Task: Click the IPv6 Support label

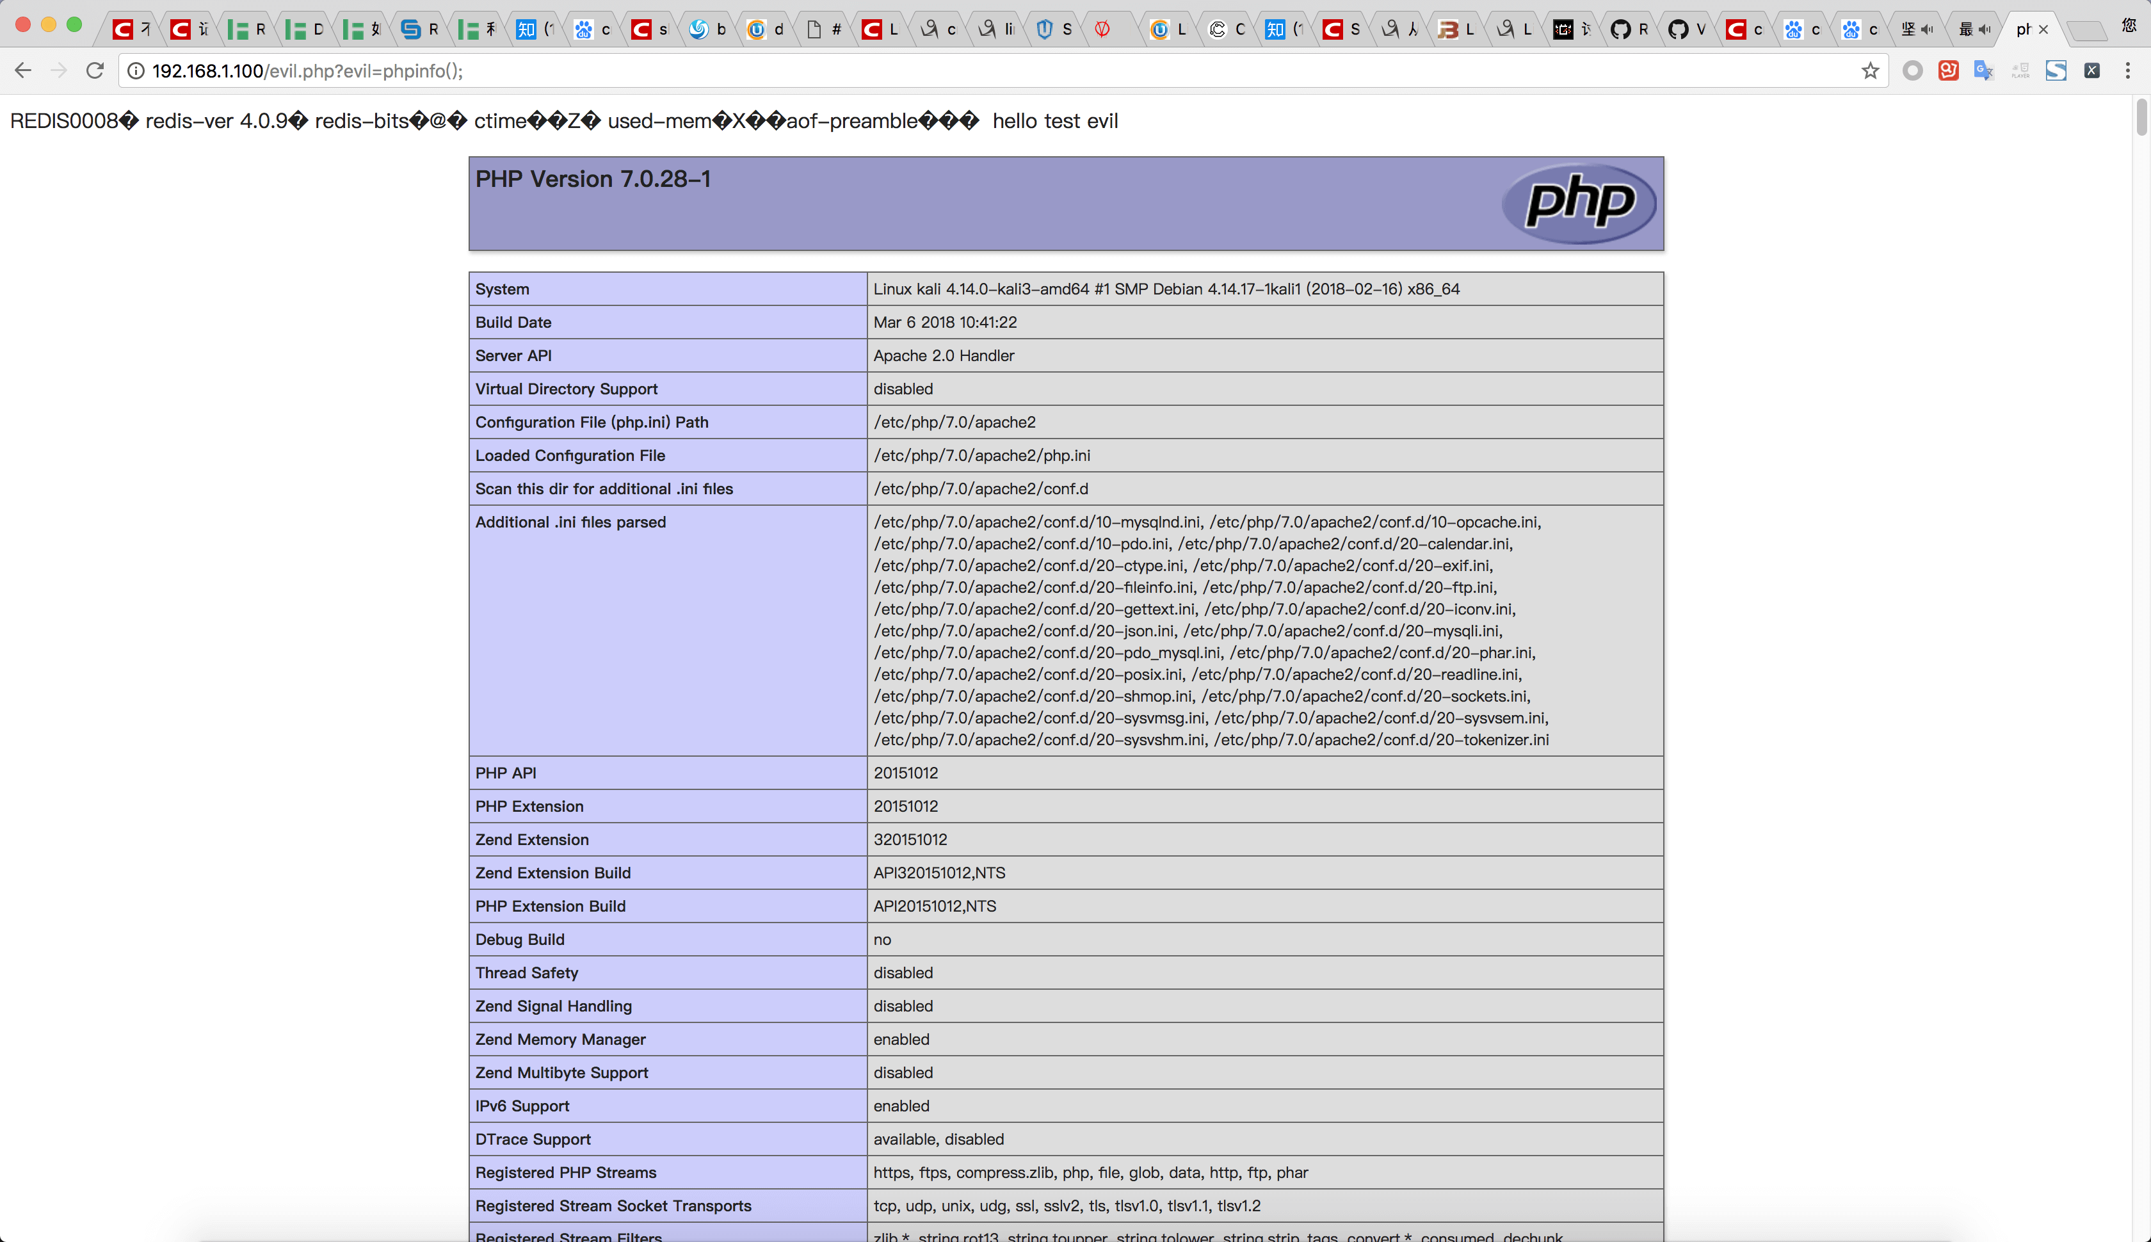Action: tap(522, 1106)
